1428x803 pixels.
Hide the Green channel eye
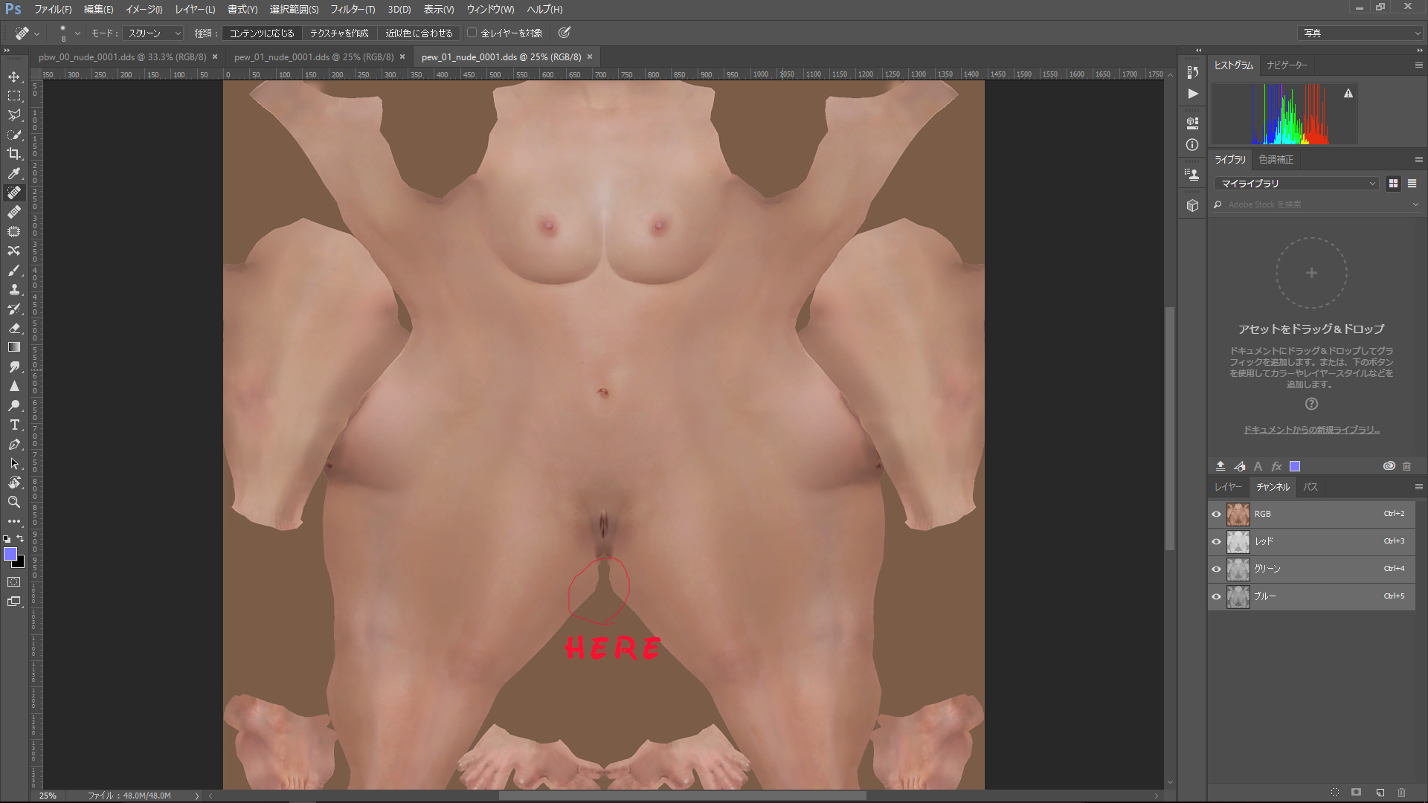1217,569
